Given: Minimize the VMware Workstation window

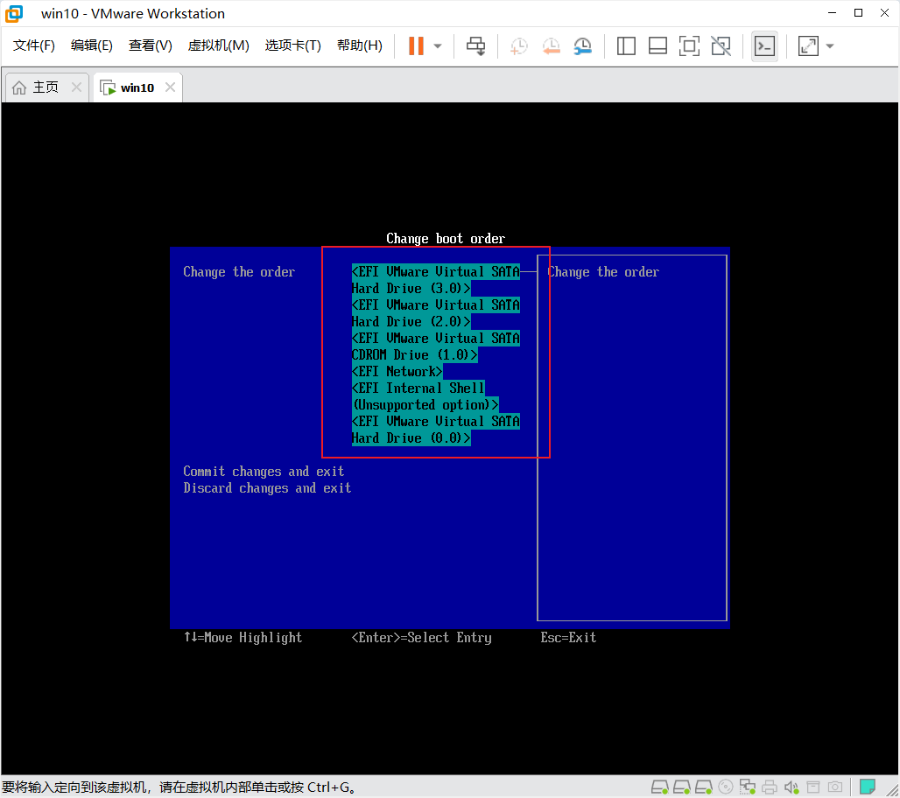Looking at the screenshot, I should (x=833, y=13).
